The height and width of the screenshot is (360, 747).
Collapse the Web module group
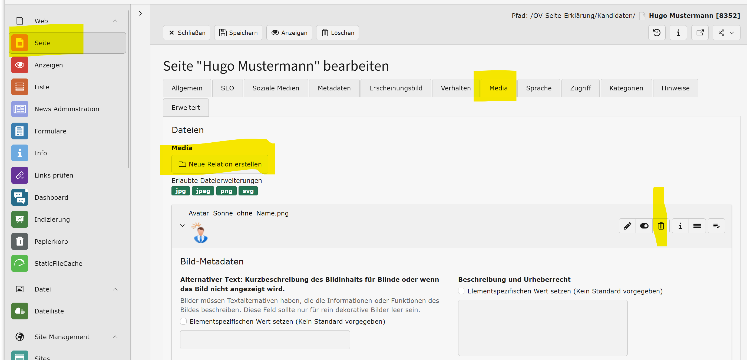coord(115,21)
